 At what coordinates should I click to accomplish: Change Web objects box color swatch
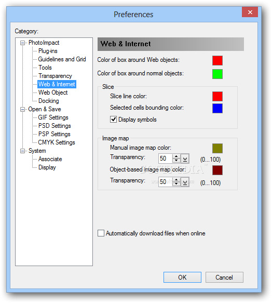pyautogui.click(x=217, y=60)
